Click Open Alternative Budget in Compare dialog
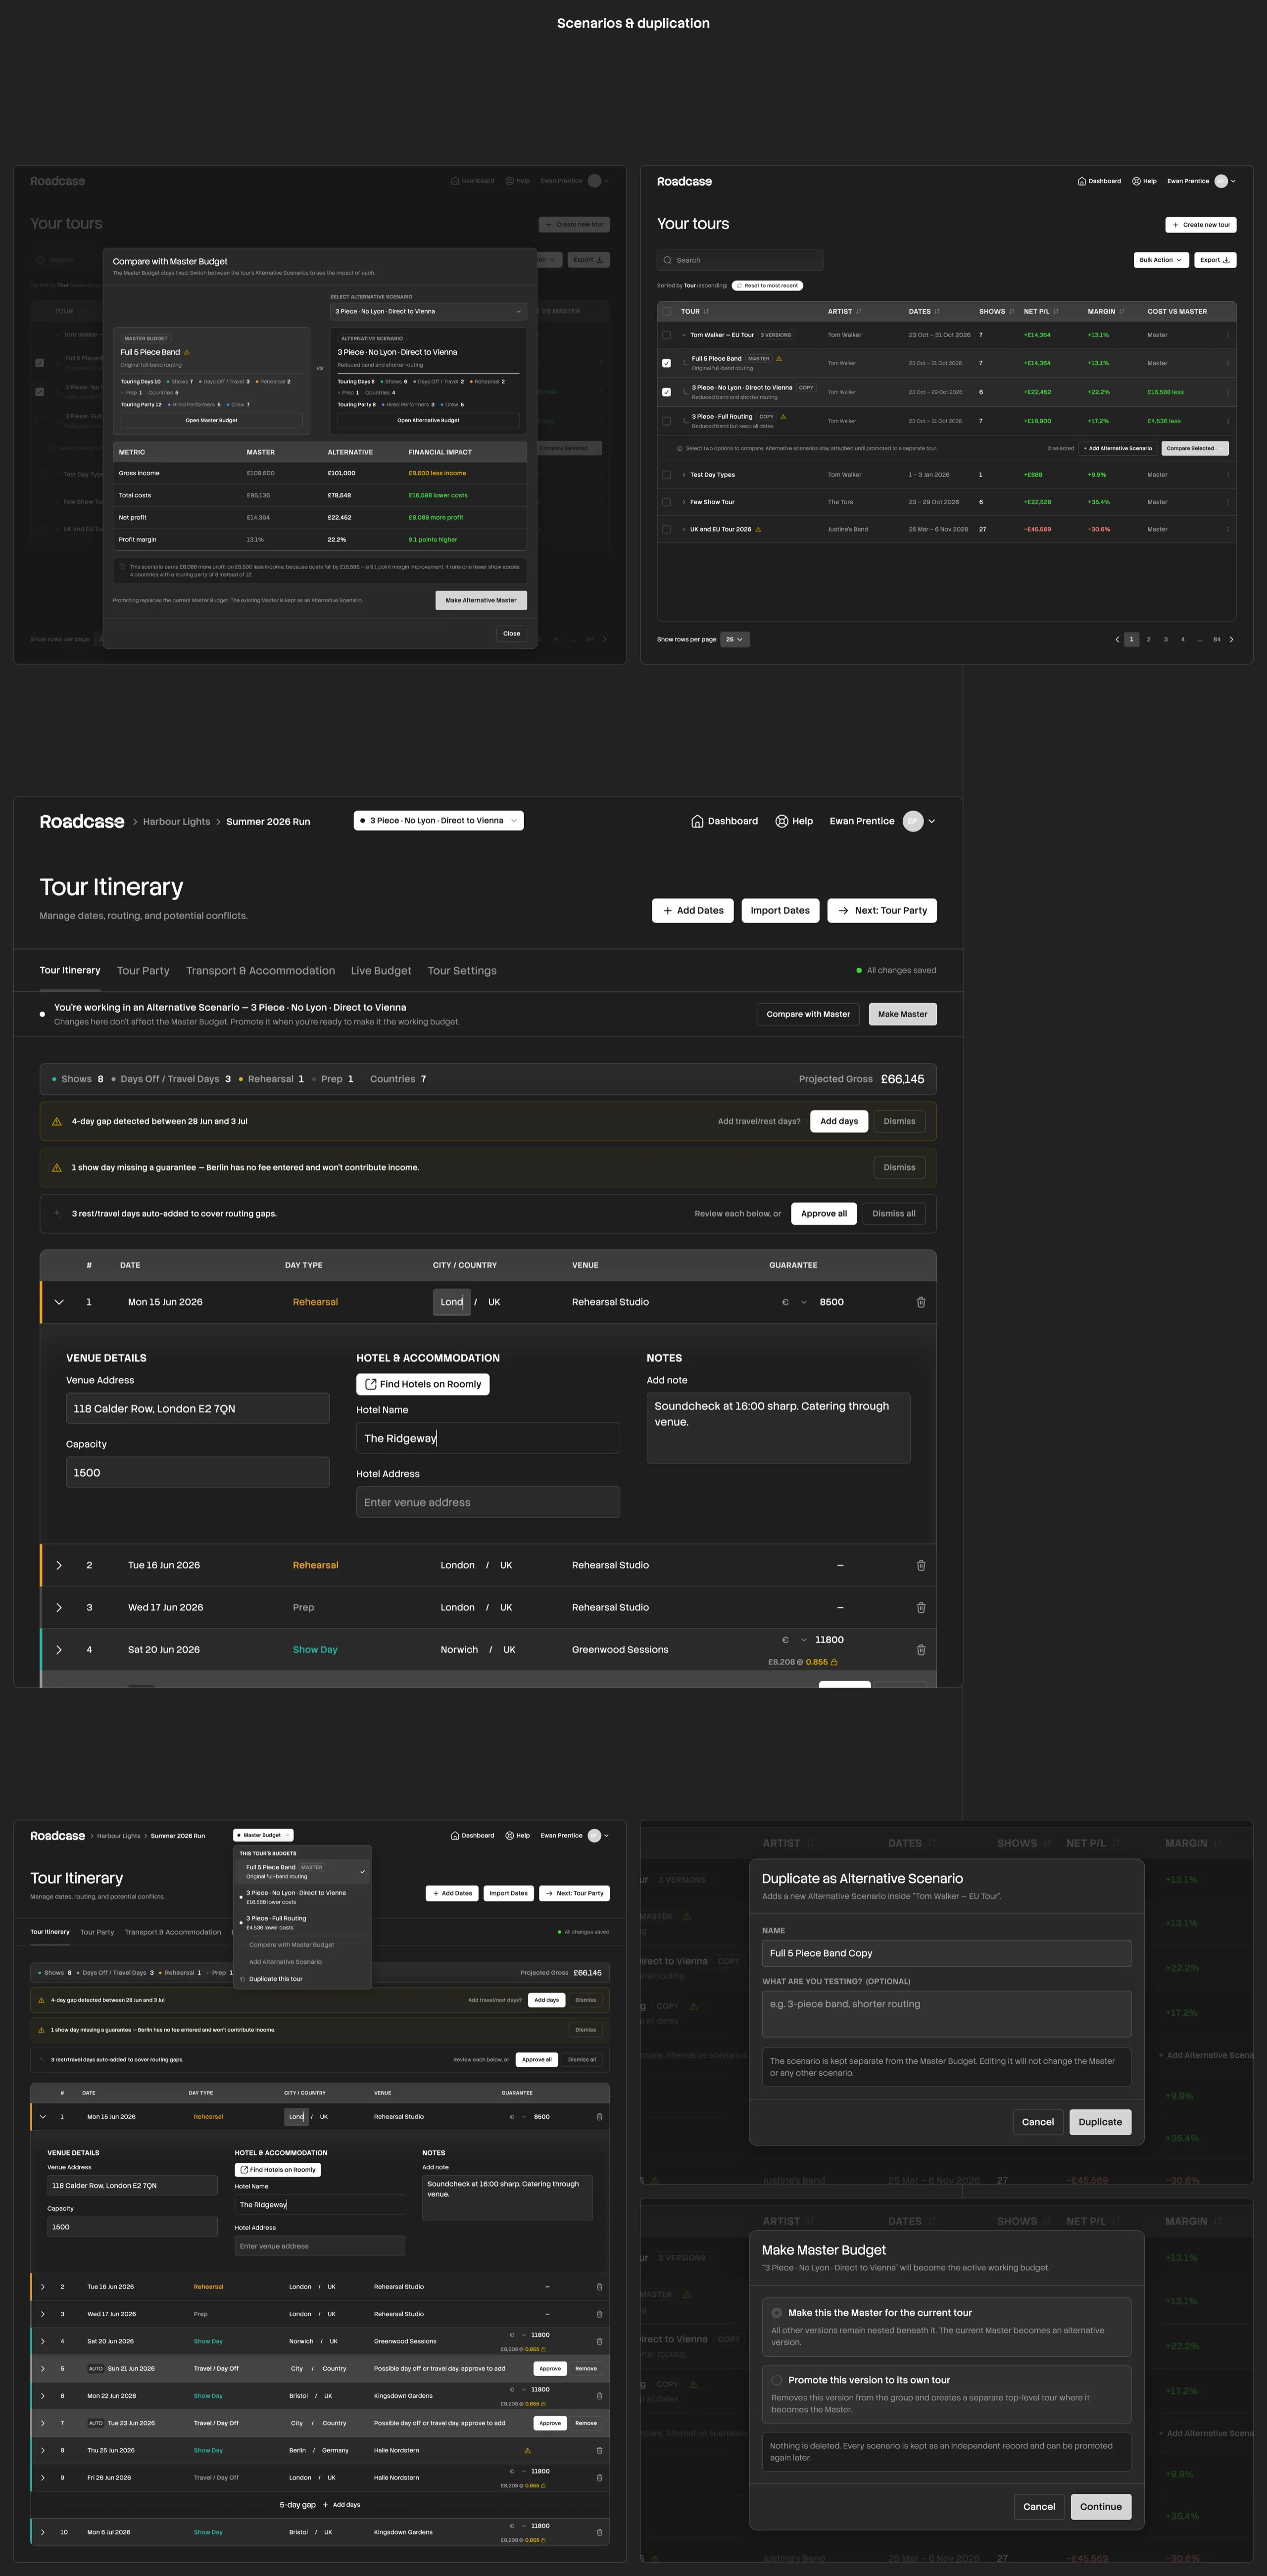 pos(428,420)
